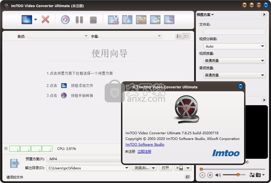The image size is (271, 183).
Task: Open the device transfer dropdown arrow
Action: (188, 168)
